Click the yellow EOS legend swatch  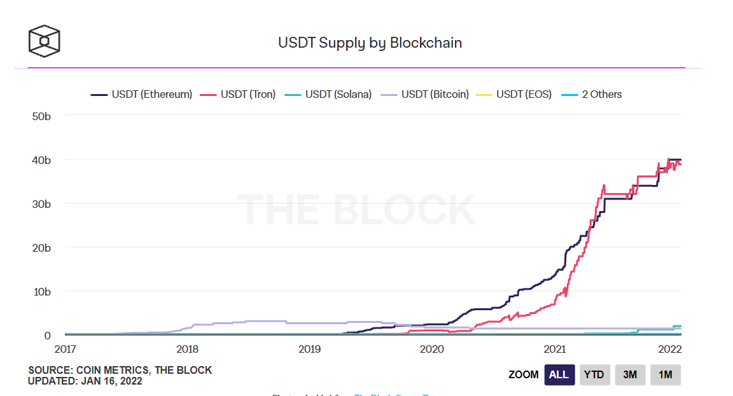(484, 95)
